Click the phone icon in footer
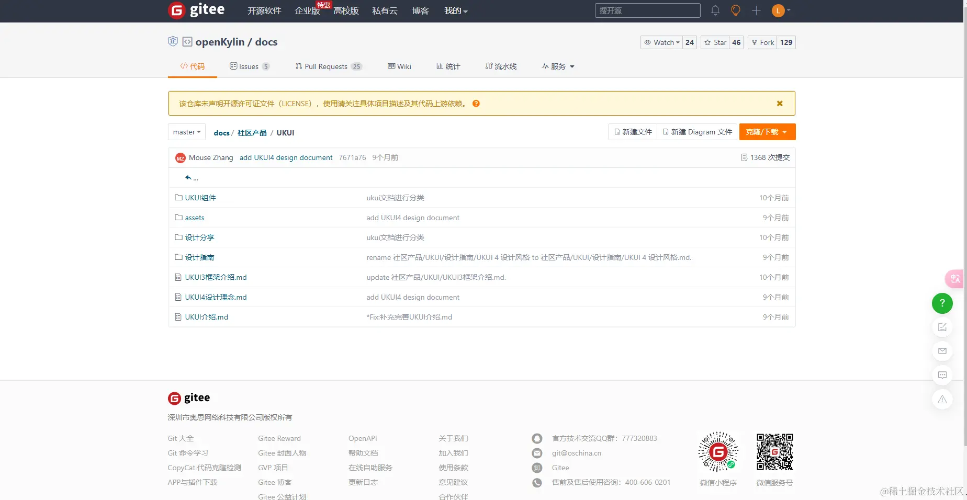Image resolution: width=967 pixels, height=500 pixels. pos(537,482)
